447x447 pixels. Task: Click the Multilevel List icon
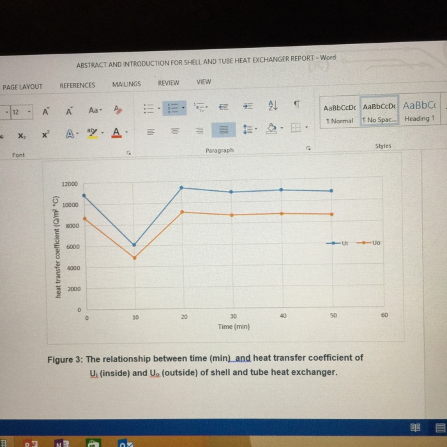[x=199, y=107]
